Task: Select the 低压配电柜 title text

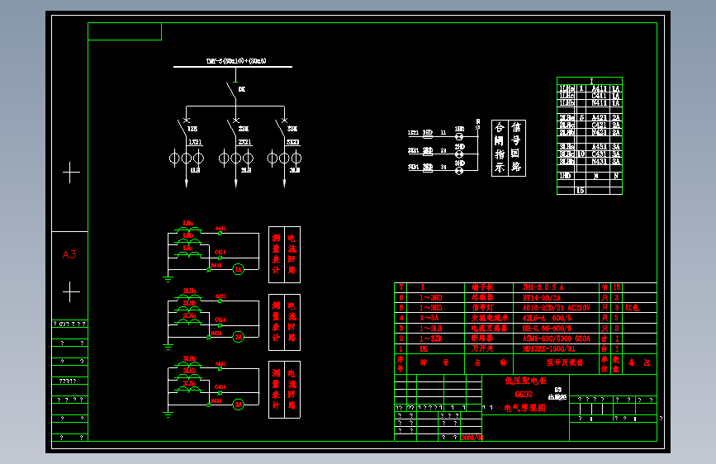Action: tap(525, 381)
